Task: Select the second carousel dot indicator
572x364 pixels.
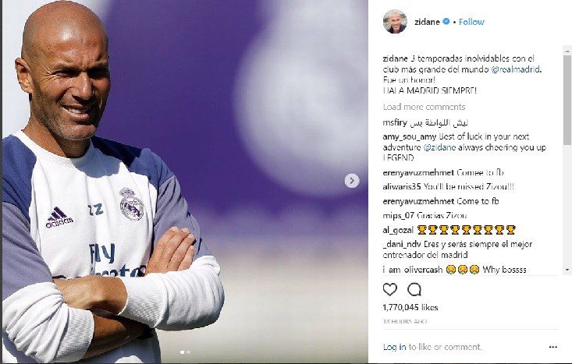Action: (x=188, y=352)
